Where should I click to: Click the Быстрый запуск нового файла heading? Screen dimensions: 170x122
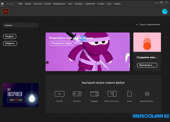tap(103, 83)
